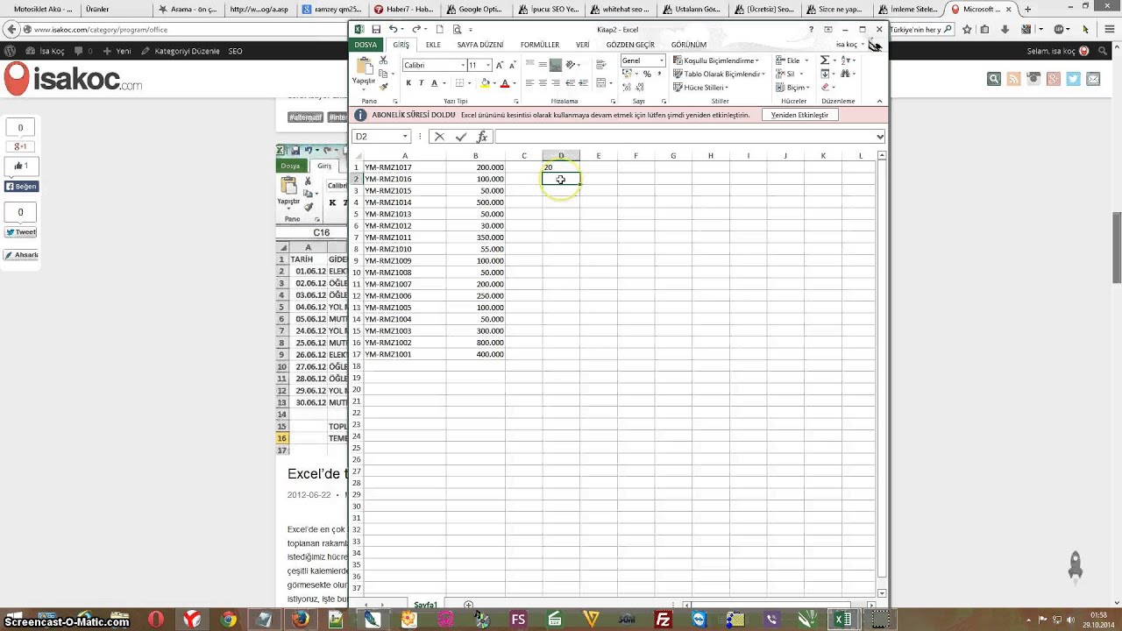Open the Genel number format dropdown
Screen dimensions: 1122x631
tap(661, 60)
